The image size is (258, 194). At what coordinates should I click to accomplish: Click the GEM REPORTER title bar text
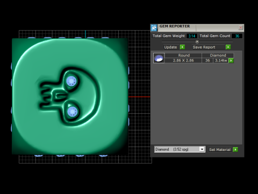click(x=175, y=26)
